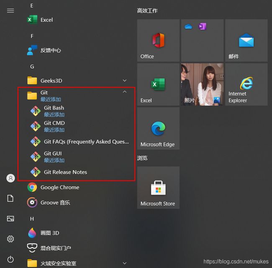Viewport: 272px width, 268px height.
Task: Click the OneDrive icon in tile group
Action: tap(188, 26)
